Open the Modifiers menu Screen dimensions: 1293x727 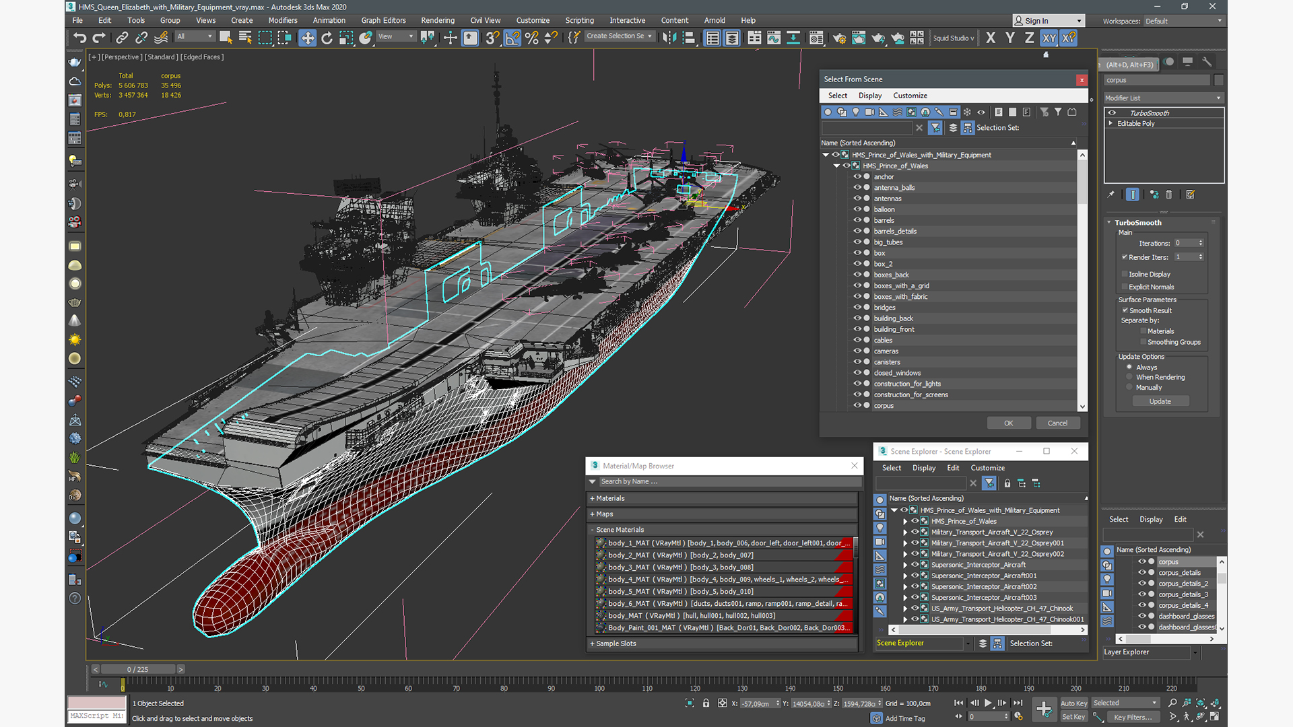click(x=283, y=20)
